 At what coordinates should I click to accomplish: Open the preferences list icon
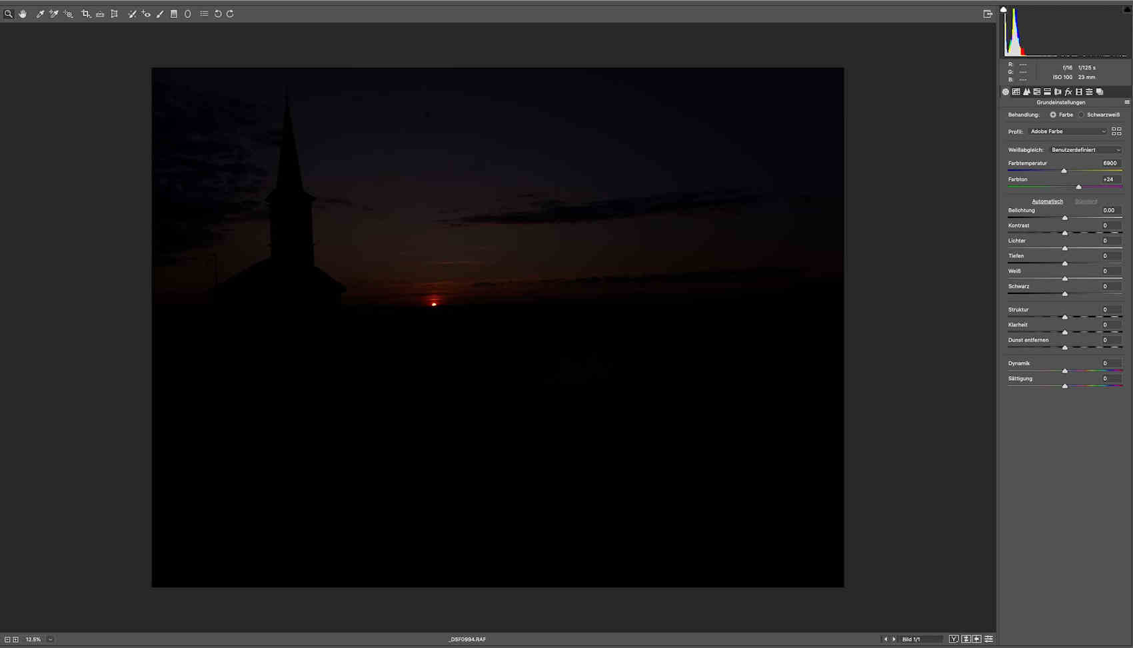coord(204,14)
